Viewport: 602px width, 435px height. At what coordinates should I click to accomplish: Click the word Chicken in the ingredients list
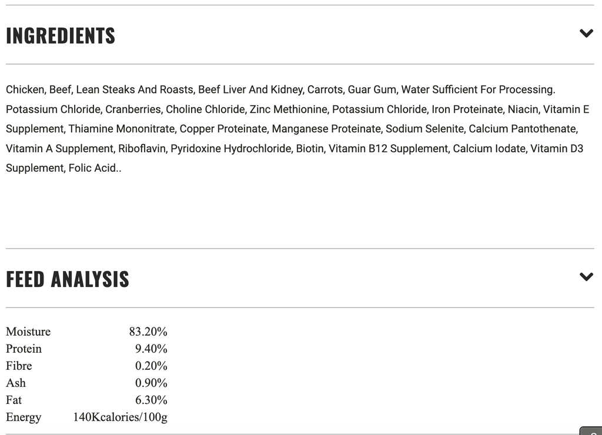point(25,89)
